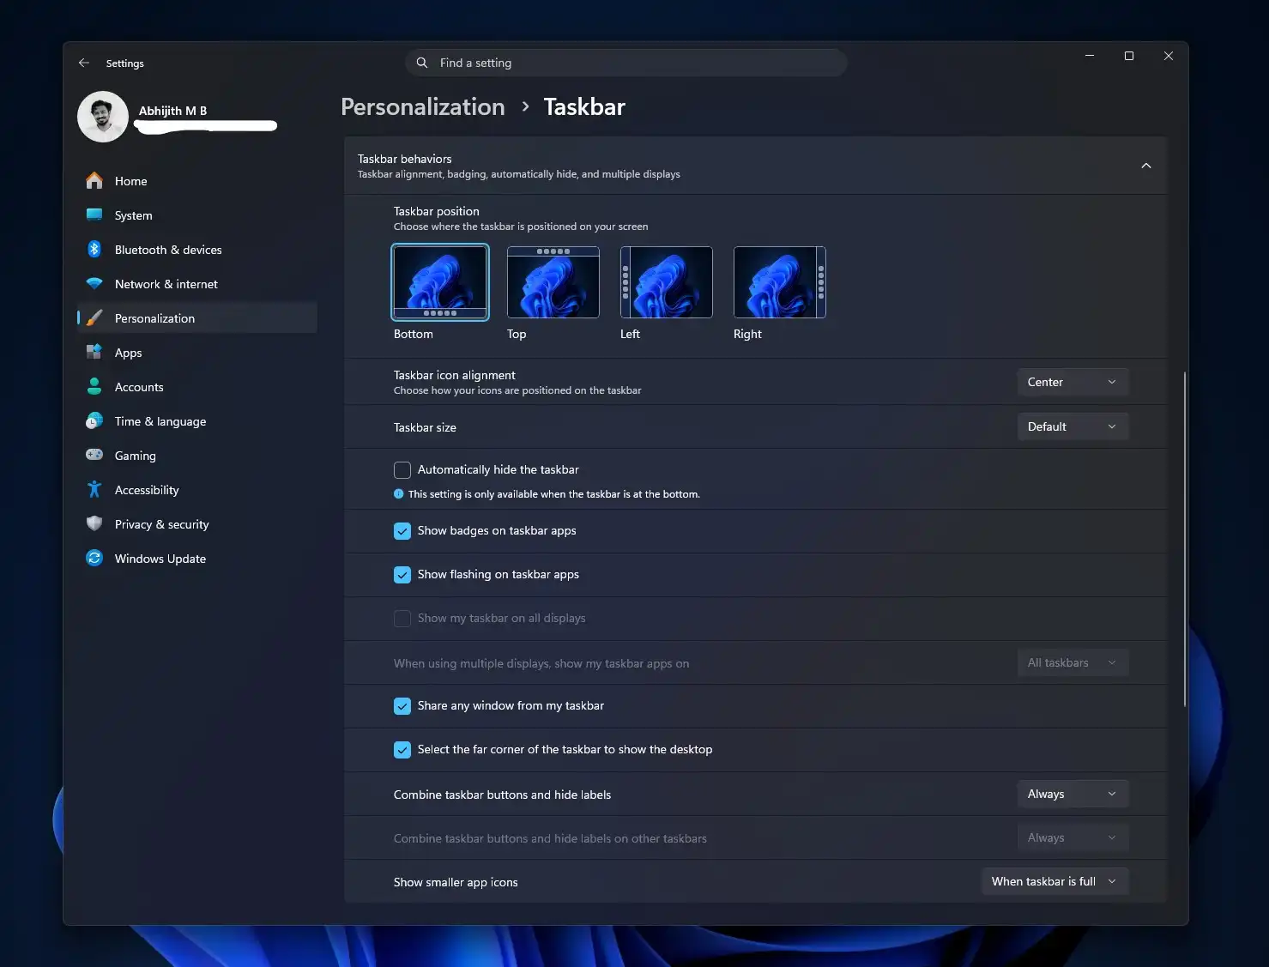The image size is (1269, 967).
Task: Collapse the Taskbar behaviors section
Action: tap(1146, 166)
